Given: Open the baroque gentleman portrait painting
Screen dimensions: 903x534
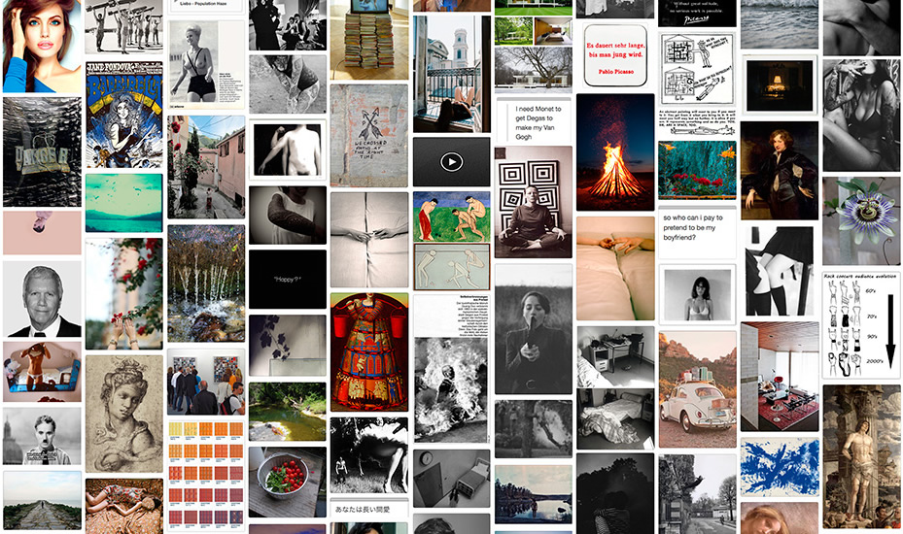Looking at the screenshot, I should coord(780,171).
